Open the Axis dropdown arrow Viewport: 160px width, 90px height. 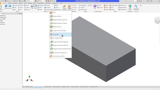77,5
